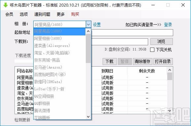Select 速卖通(Aliexpress) option
Screen dimensions: 191x126
pyautogui.click(x=59, y=46)
